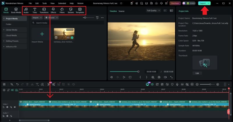The width and height of the screenshot is (233, 122).
Task: Toggle timeline link unlink icon
Action: coord(8,90)
